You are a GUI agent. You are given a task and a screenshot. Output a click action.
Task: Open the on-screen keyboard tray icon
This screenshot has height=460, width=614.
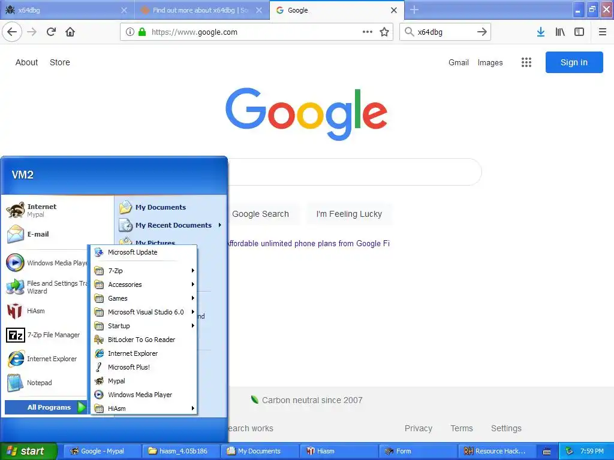coord(547,452)
